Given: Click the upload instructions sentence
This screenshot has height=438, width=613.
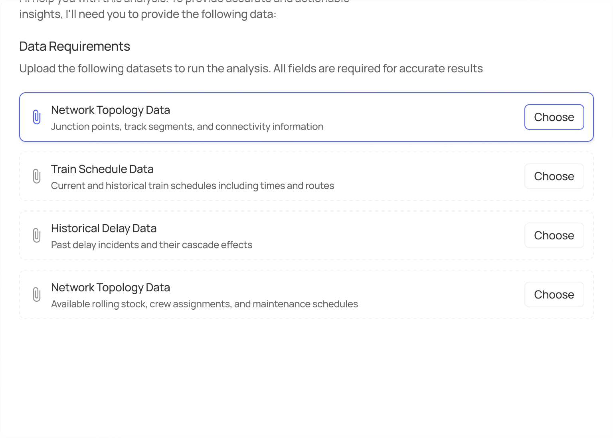Looking at the screenshot, I should (x=251, y=68).
